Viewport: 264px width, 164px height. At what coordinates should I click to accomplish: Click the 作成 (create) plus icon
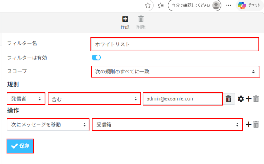click(x=125, y=19)
